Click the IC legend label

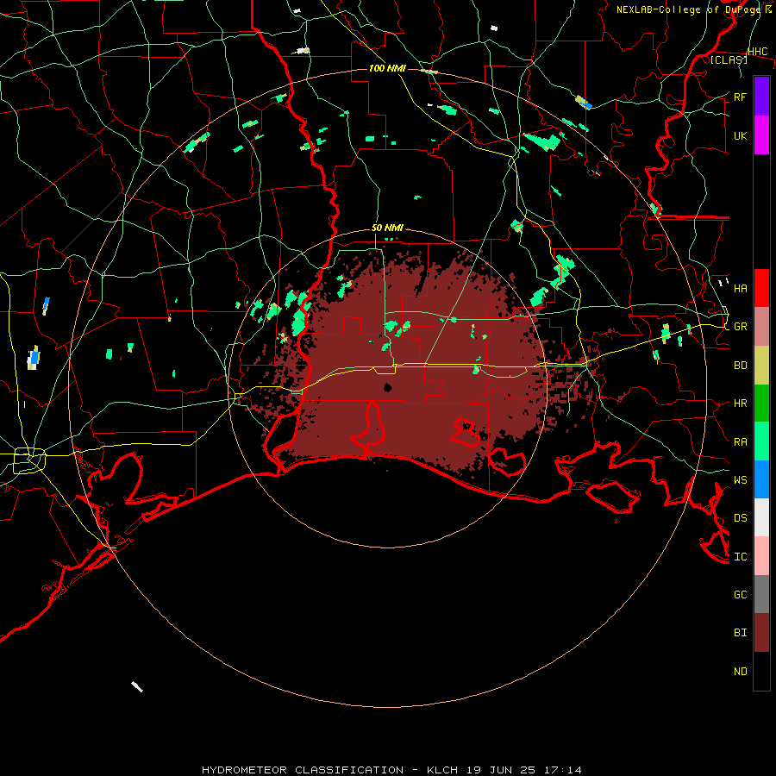(740, 557)
